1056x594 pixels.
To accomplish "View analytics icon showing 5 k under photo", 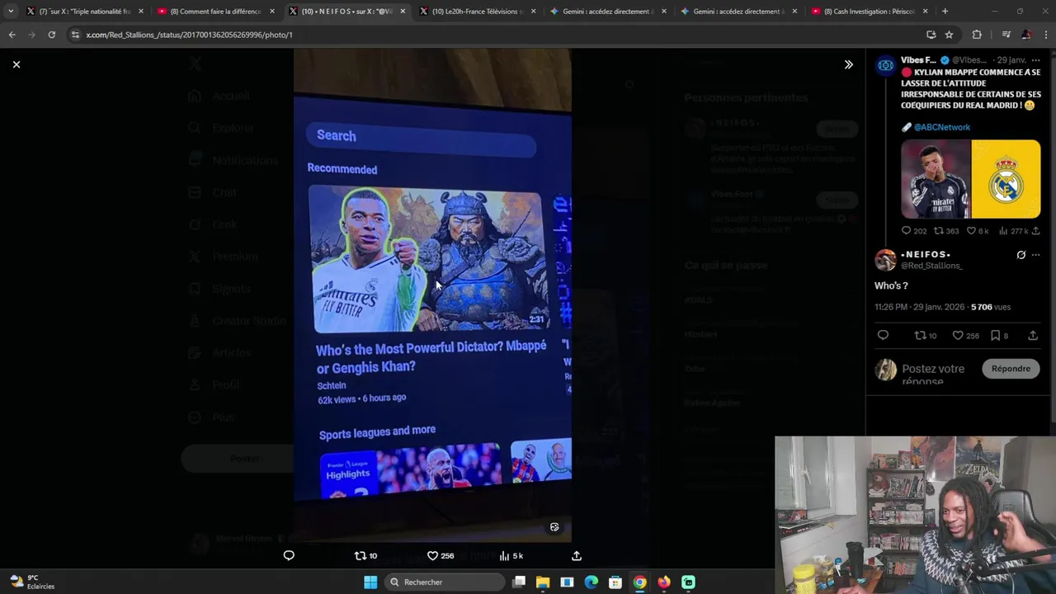I will coord(504,555).
